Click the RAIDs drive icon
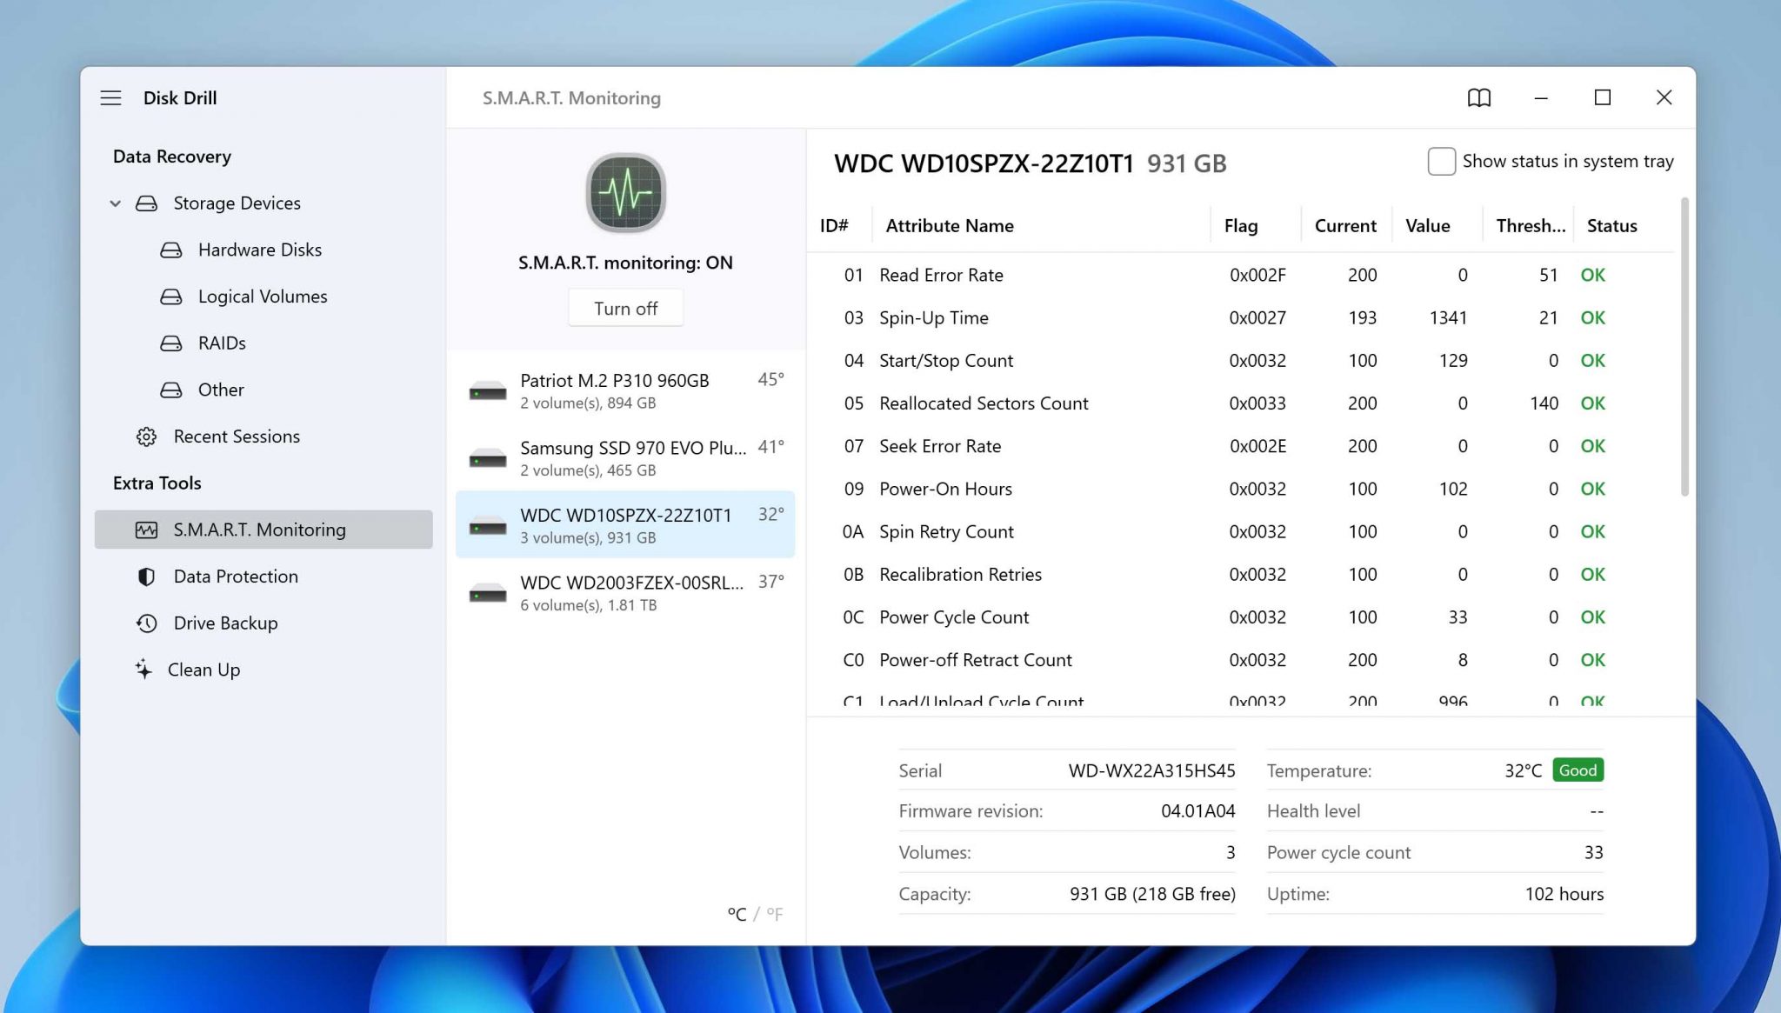This screenshot has width=1781, height=1013. (171, 343)
